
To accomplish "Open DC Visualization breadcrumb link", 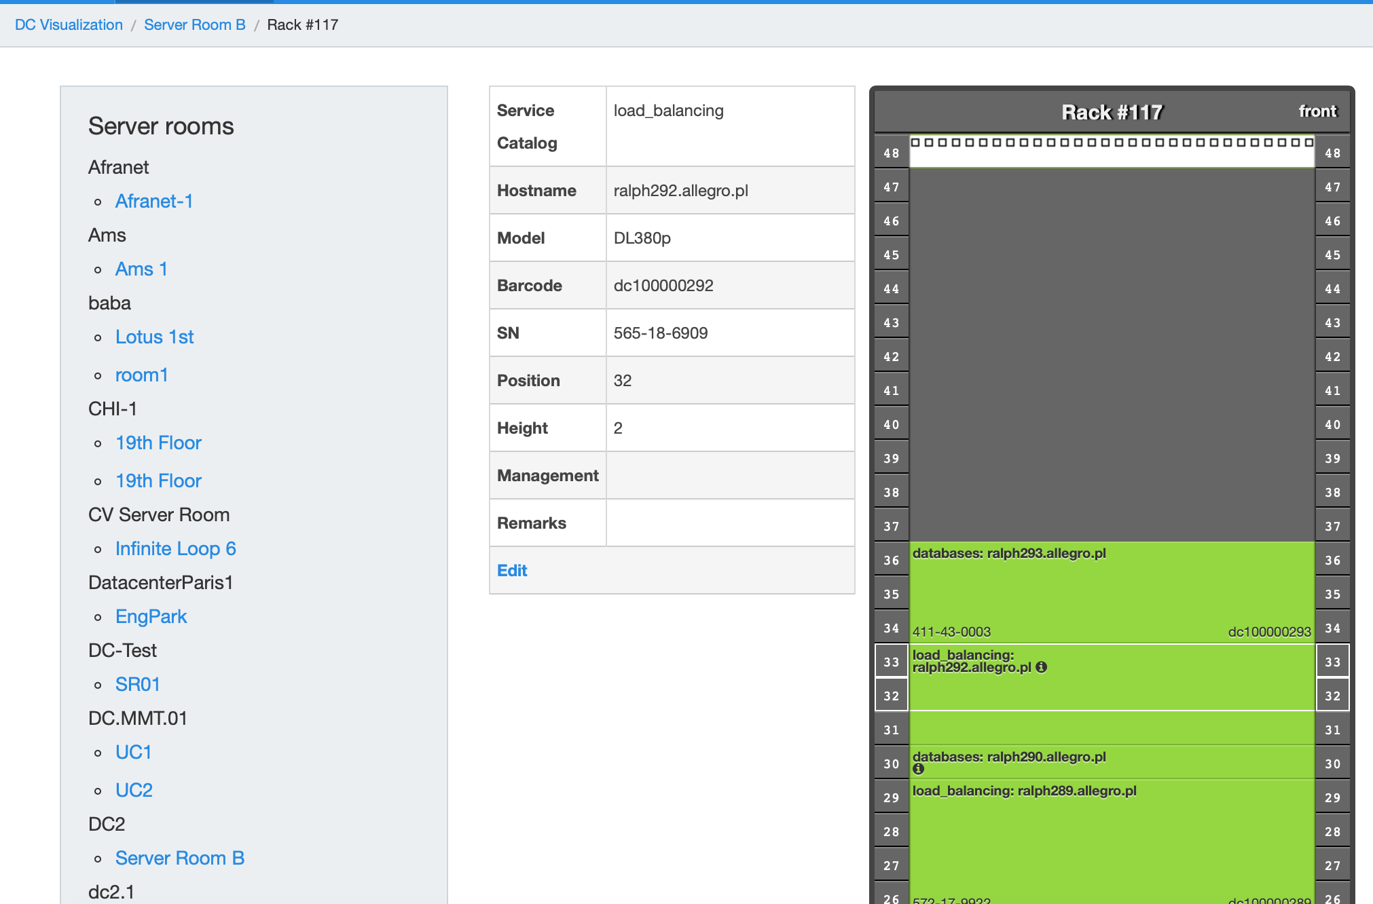I will 69,24.
